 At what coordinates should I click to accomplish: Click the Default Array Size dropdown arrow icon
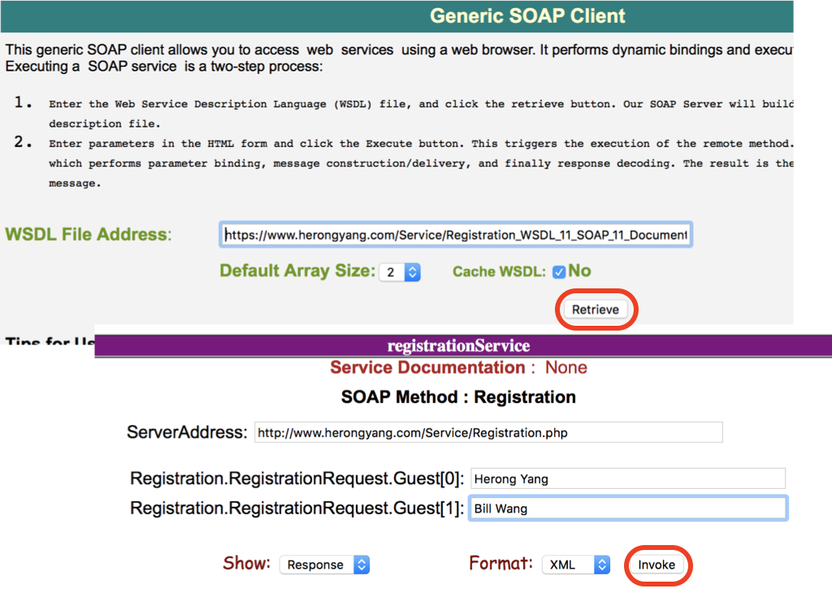click(x=413, y=272)
